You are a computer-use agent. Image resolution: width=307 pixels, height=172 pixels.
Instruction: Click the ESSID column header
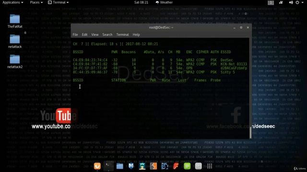(x=225, y=52)
